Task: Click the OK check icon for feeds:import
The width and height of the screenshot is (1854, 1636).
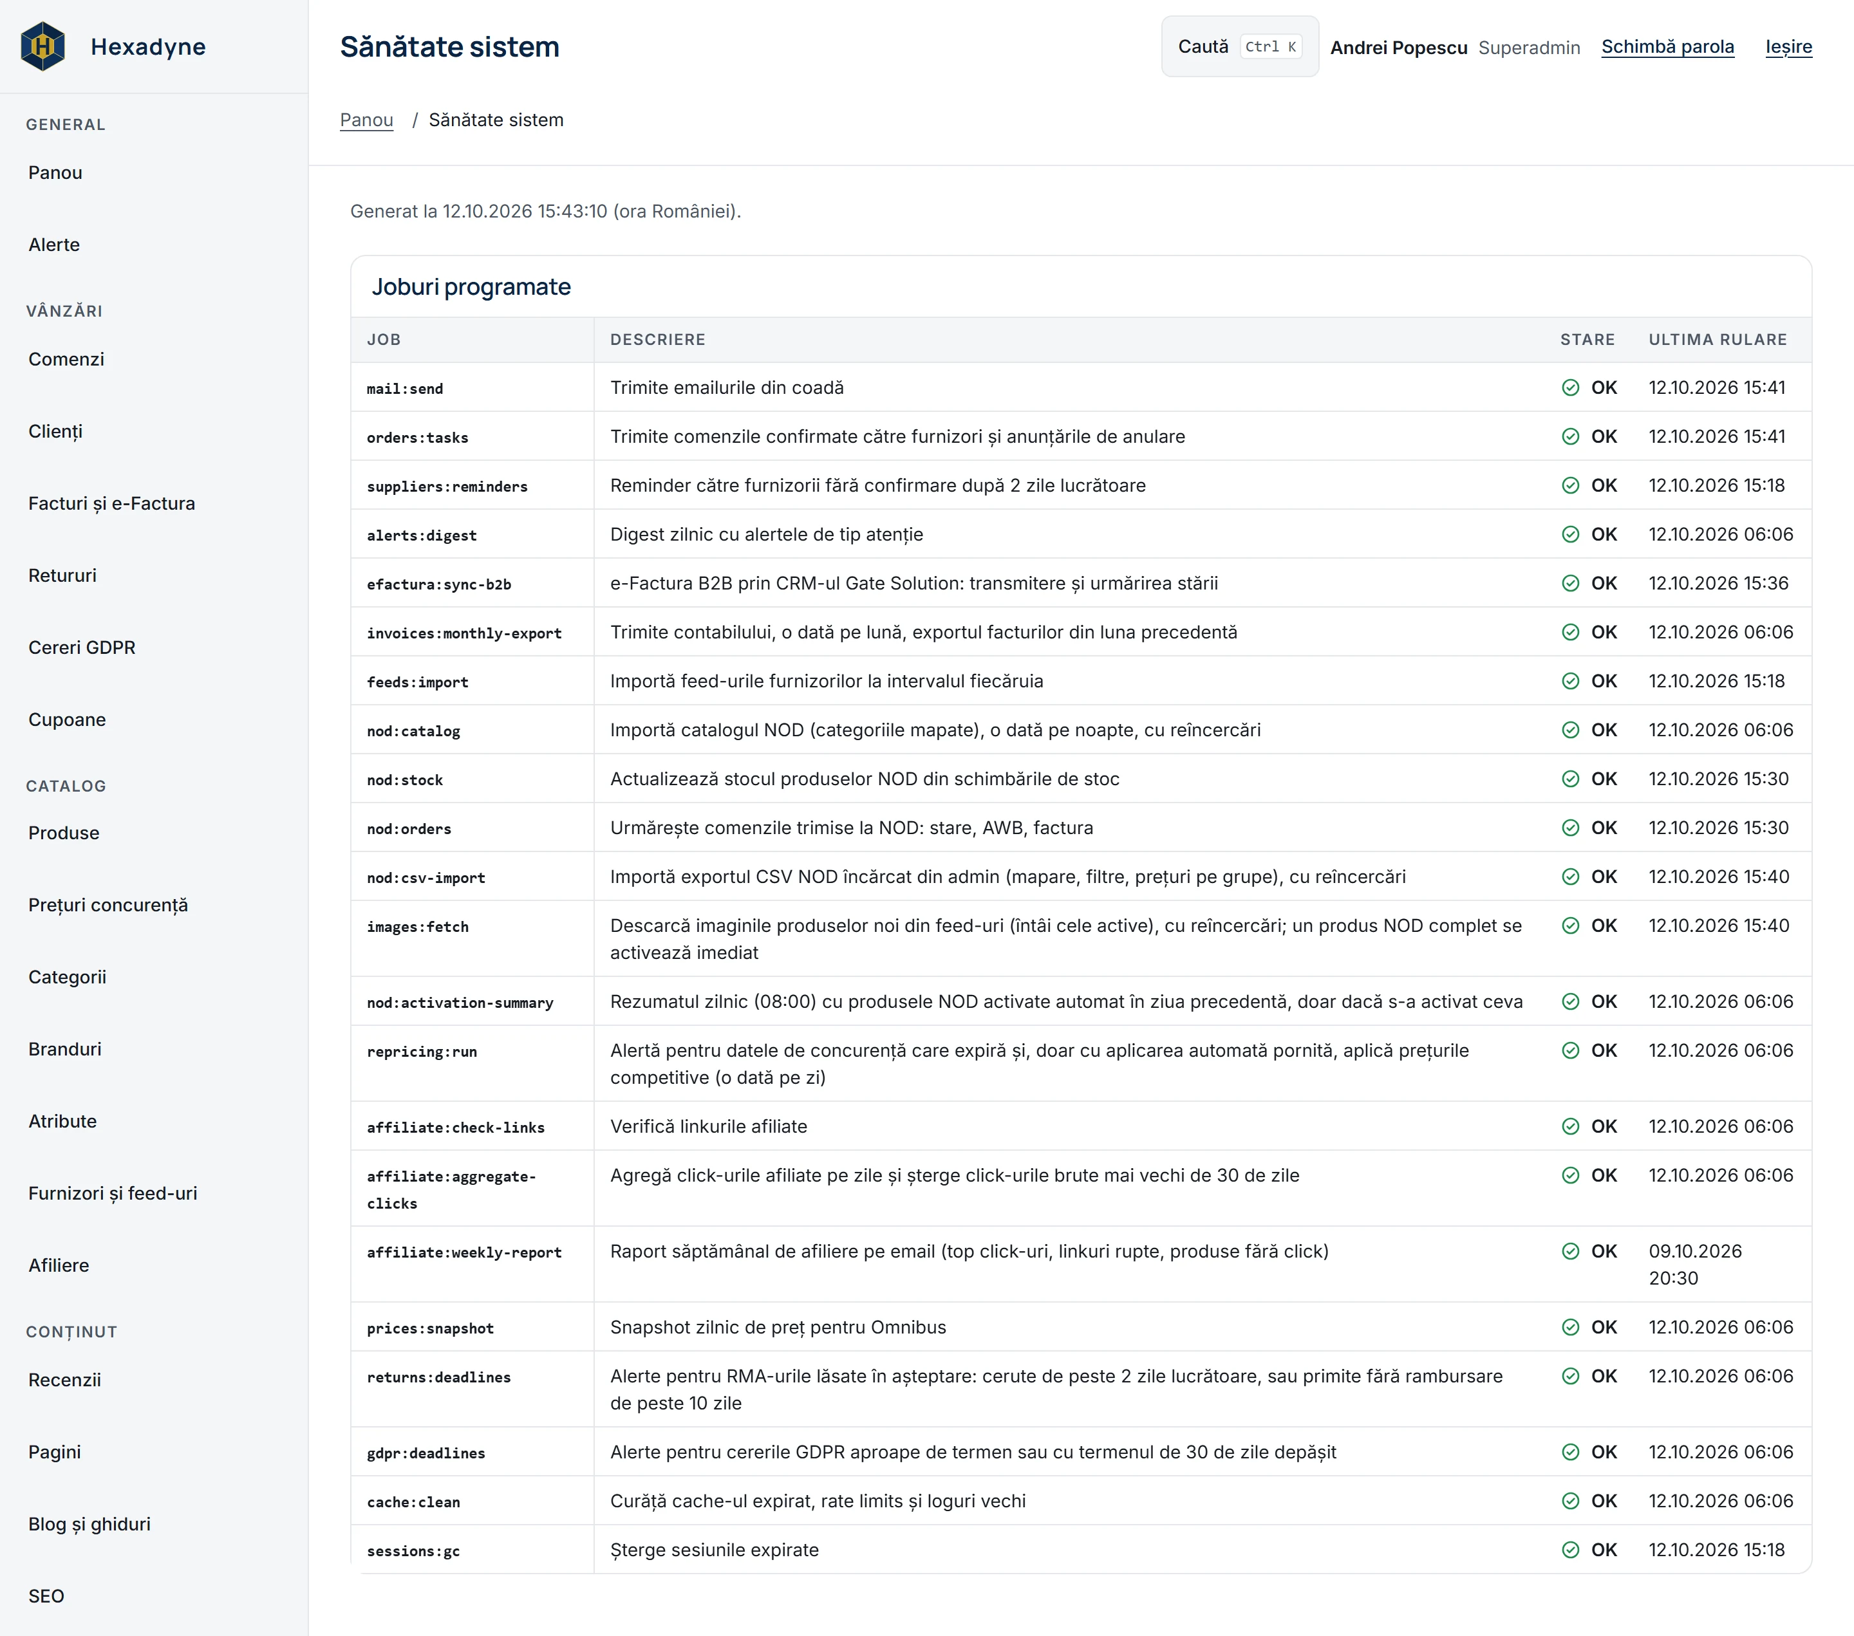Action: (1570, 682)
